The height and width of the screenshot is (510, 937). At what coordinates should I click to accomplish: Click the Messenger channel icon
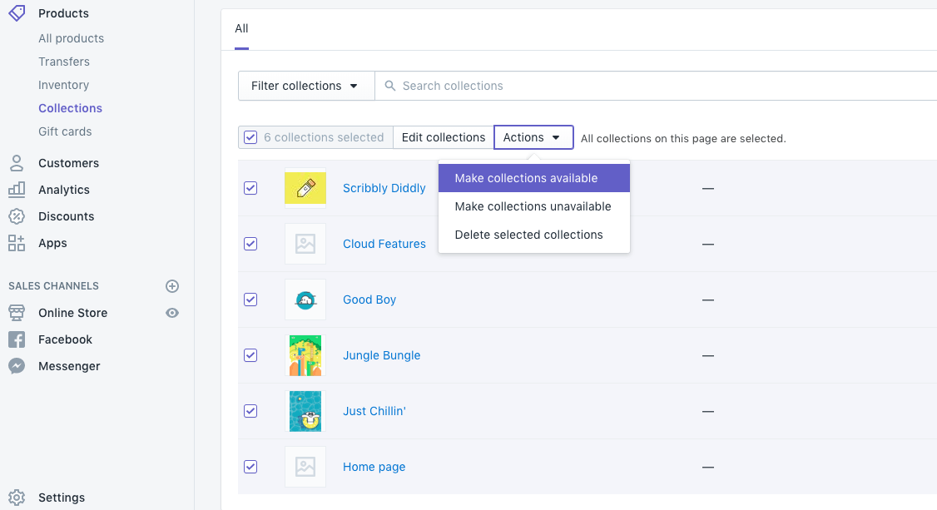point(17,366)
